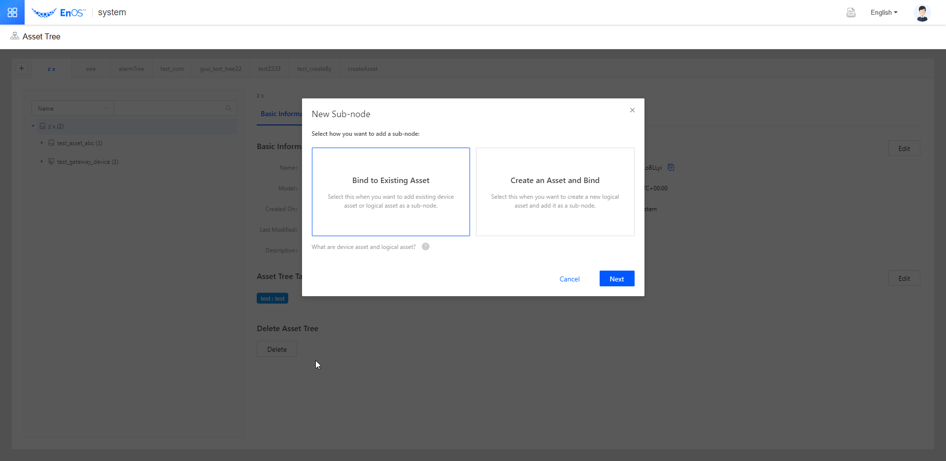Click the Delete asset tree button
The width and height of the screenshot is (946, 461).
click(277, 349)
